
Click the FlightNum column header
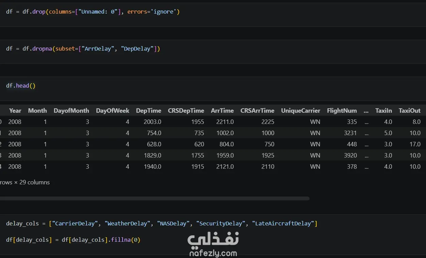click(x=342, y=111)
